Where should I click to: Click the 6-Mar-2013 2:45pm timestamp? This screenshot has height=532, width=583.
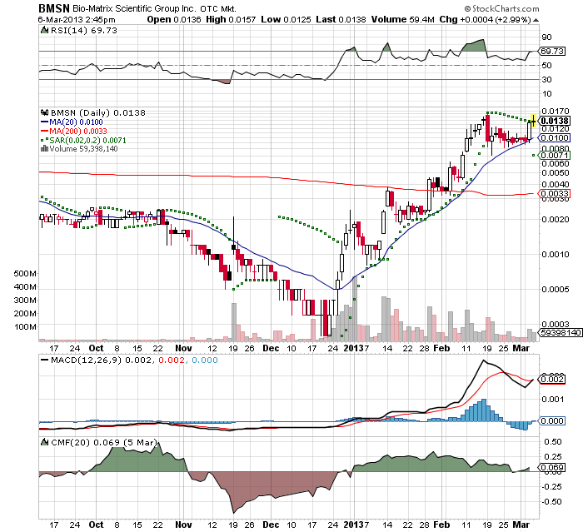coord(77,20)
